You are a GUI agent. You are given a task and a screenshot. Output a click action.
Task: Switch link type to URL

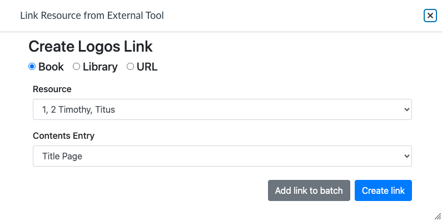click(x=130, y=67)
